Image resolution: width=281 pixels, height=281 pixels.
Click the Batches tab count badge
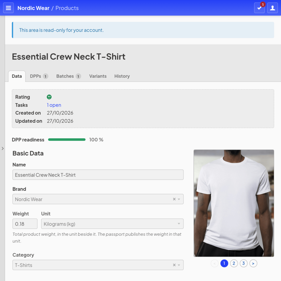78,76
